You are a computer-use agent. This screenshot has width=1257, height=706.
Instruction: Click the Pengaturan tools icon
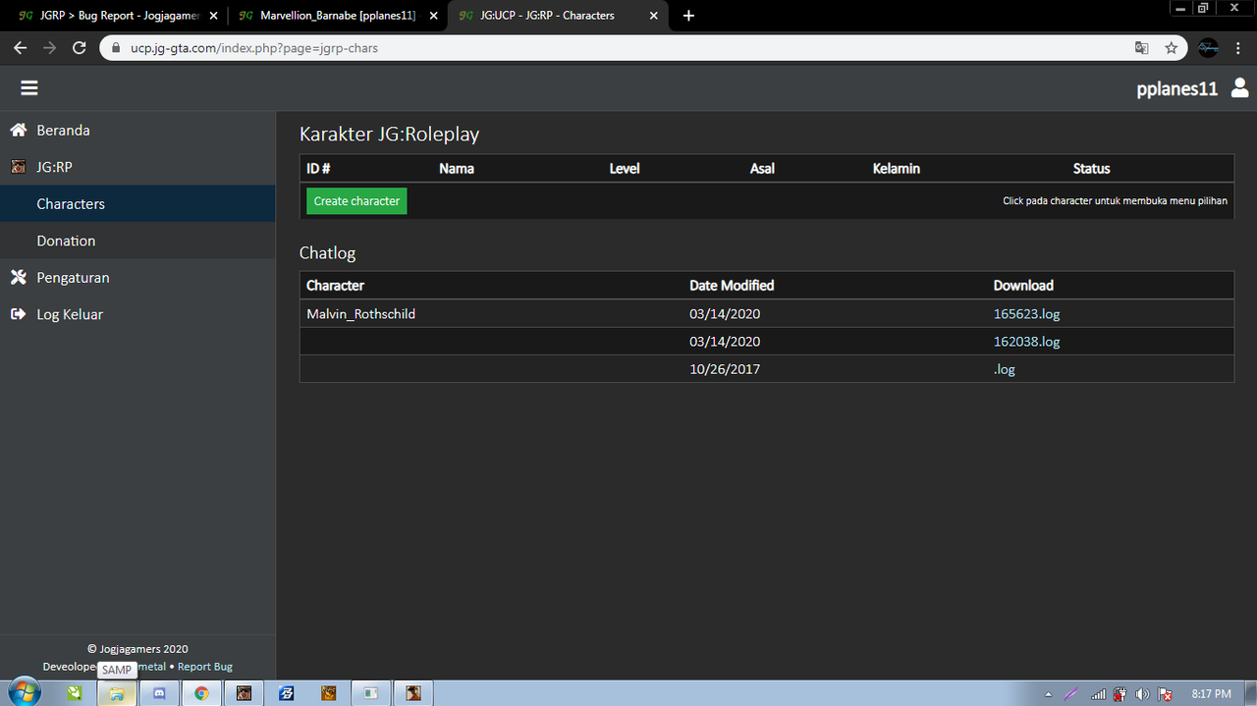[18, 278]
